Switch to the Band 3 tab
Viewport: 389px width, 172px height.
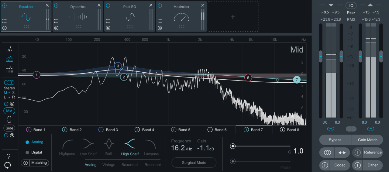pos(108,130)
